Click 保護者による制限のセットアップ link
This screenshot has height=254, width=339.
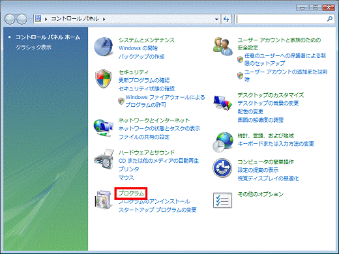(285, 59)
